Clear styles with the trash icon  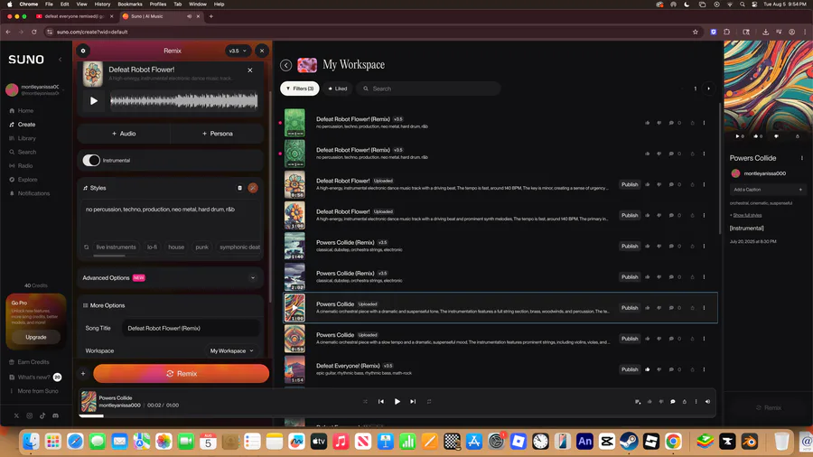tap(239, 188)
